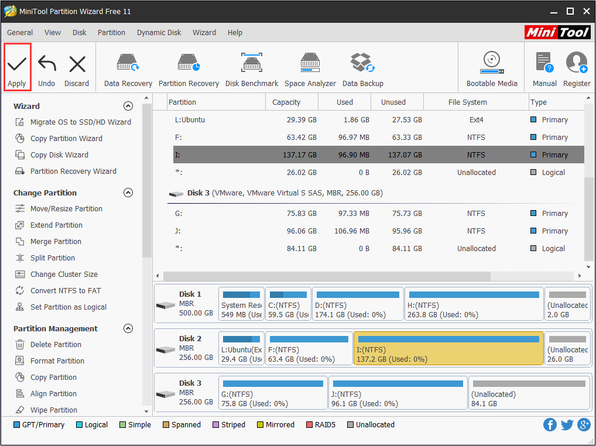Screen dimensions: 596x446
Task: Open the Wizard menu
Action: tap(204, 32)
